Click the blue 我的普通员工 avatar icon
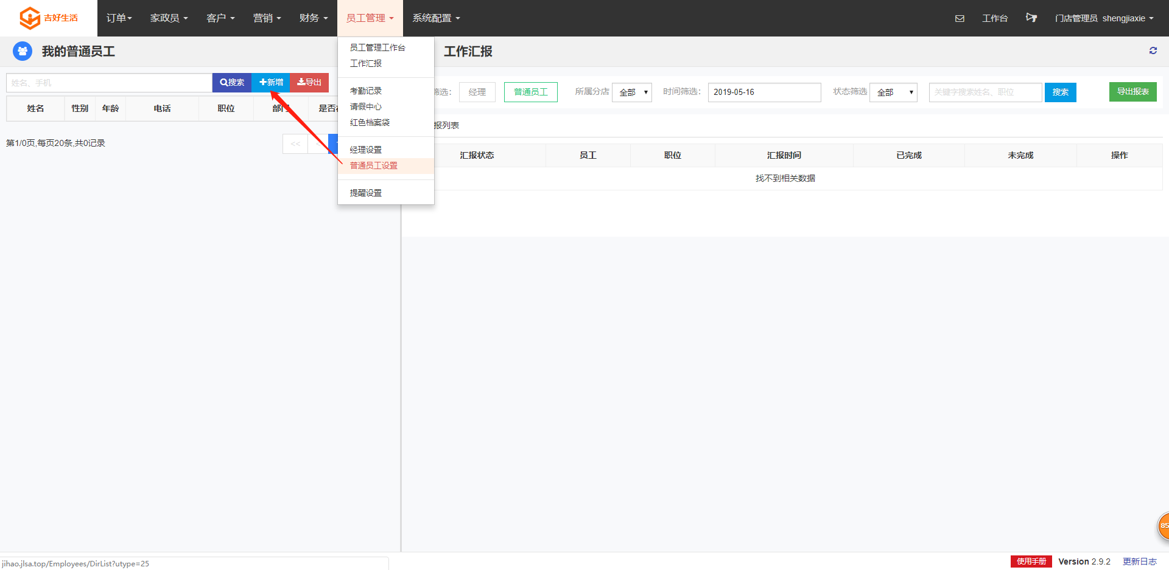Screen dimensions: 1169x570 pyautogui.click(x=23, y=51)
